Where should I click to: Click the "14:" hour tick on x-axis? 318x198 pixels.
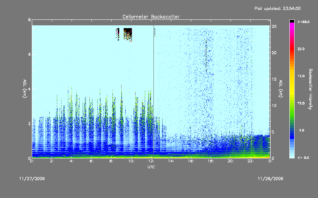[x=171, y=161]
